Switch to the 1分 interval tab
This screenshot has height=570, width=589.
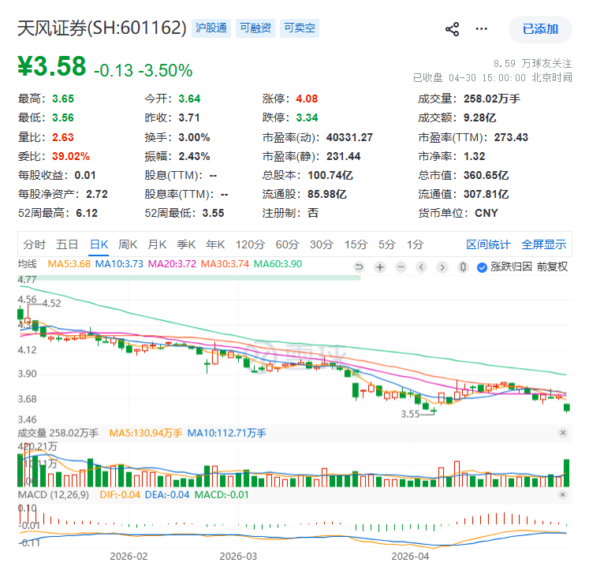point(415,245)
